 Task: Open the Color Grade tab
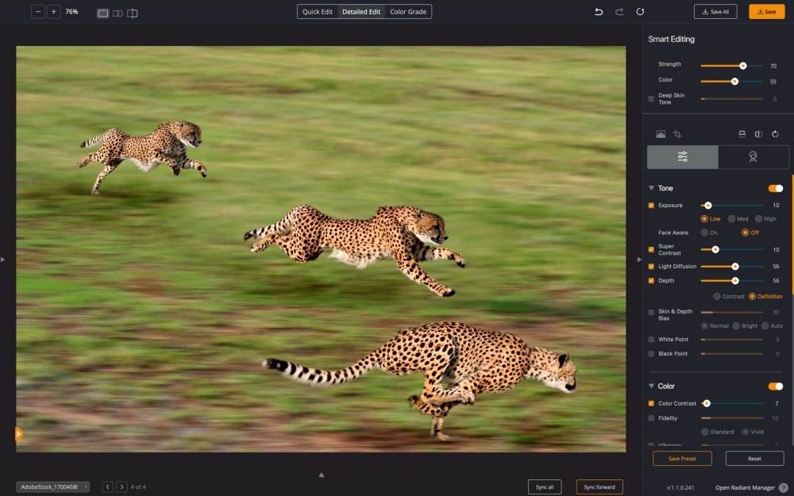pyautogui.click(x=408, y=12)
